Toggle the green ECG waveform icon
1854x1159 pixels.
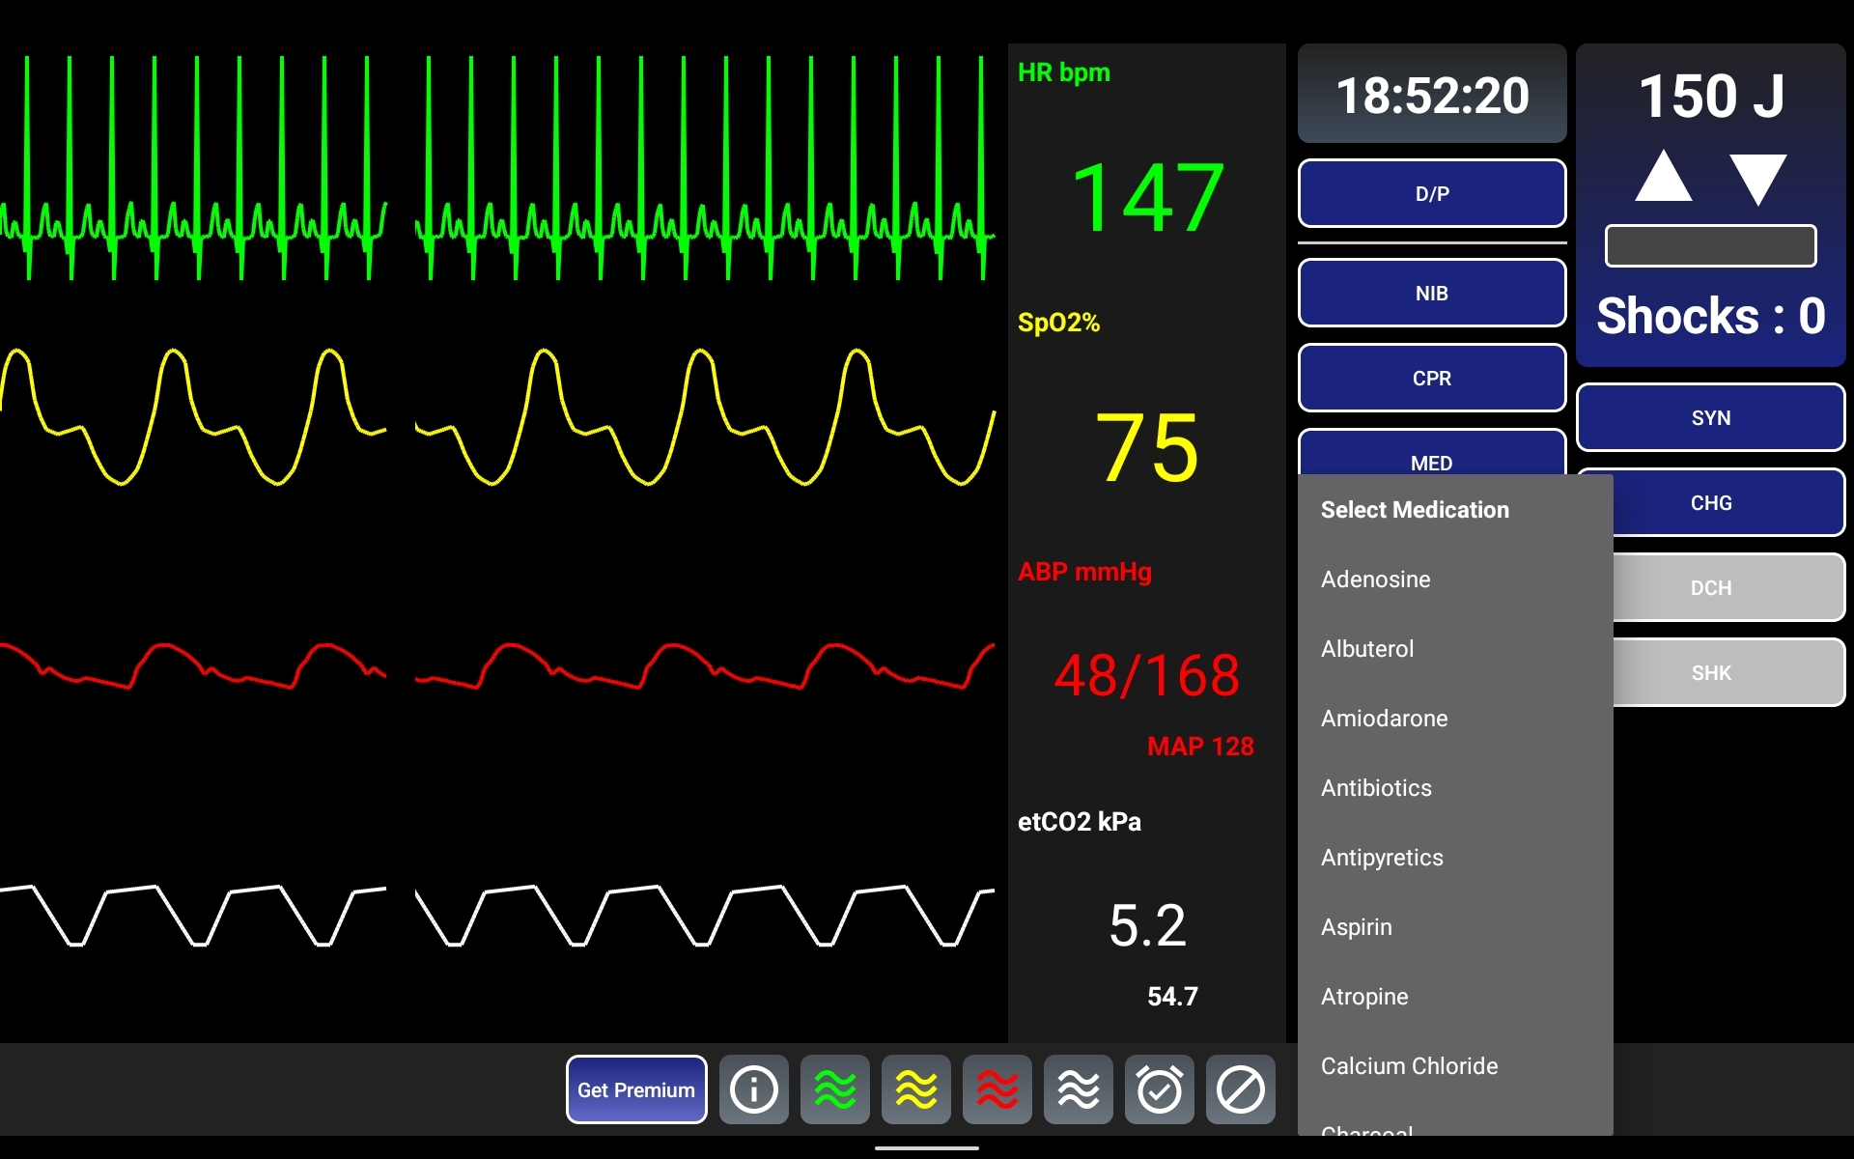(834, 1089)
